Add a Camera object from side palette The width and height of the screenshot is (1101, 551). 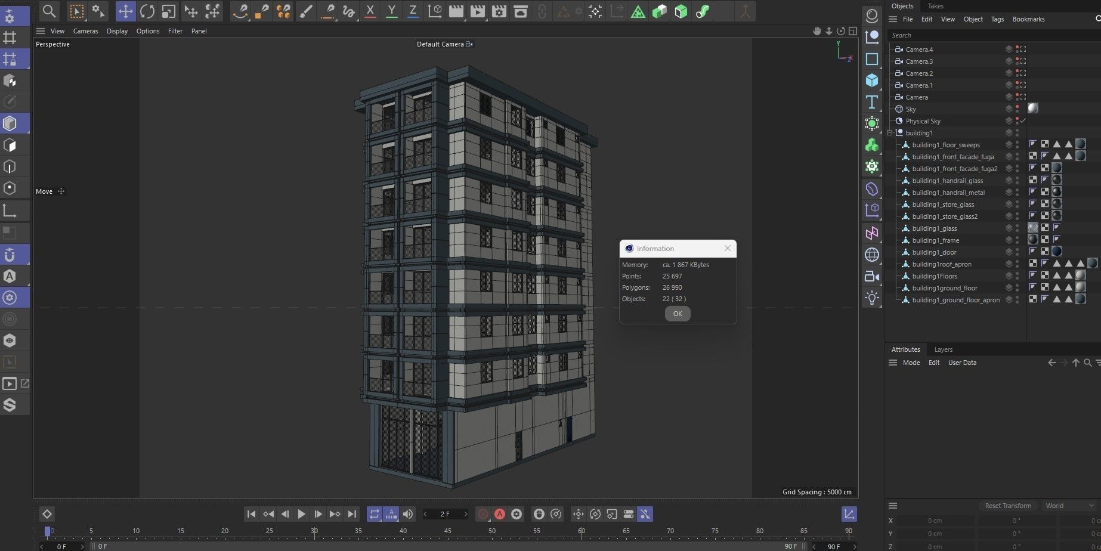click(x=872, y=276)
